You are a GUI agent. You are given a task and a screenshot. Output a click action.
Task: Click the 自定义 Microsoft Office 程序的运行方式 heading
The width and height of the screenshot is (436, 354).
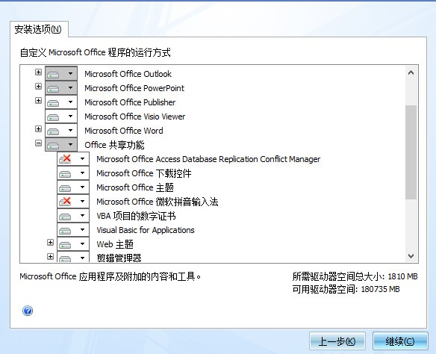(96, 52)
